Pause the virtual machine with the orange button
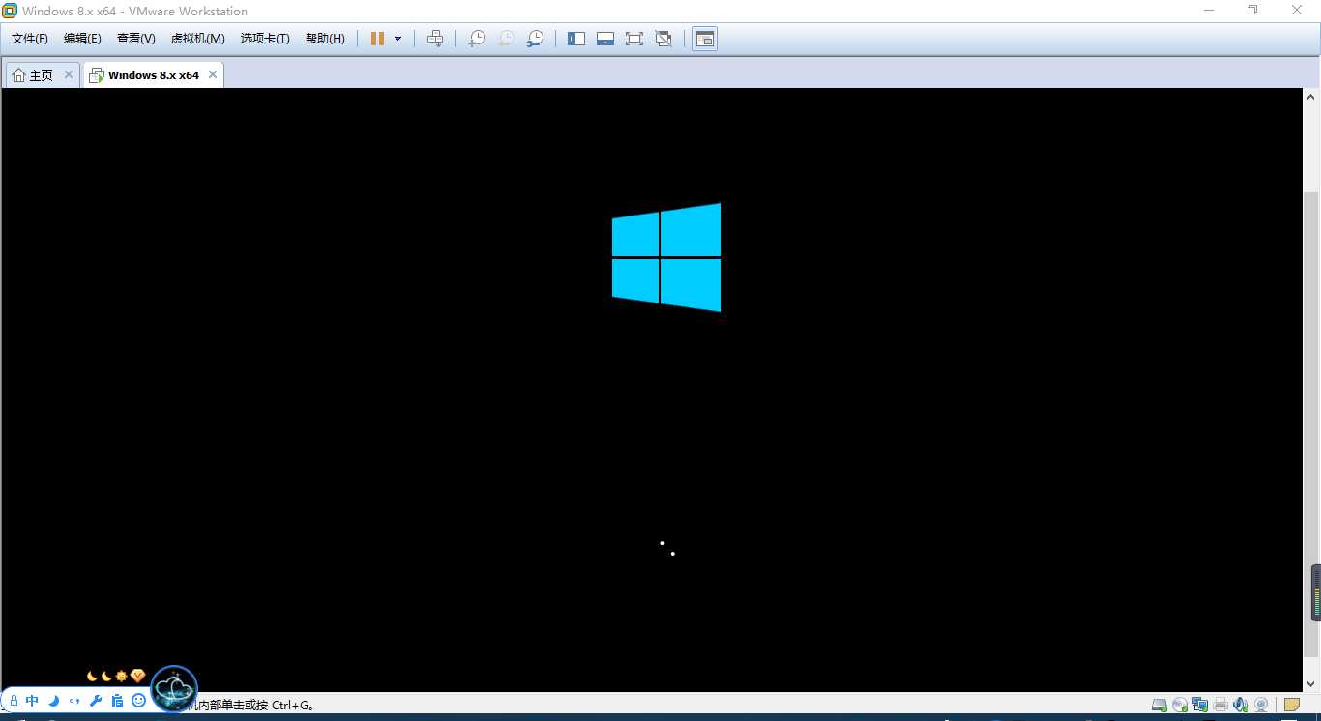The width and height of the screenshot is (1321, 721). click(377, 39)
